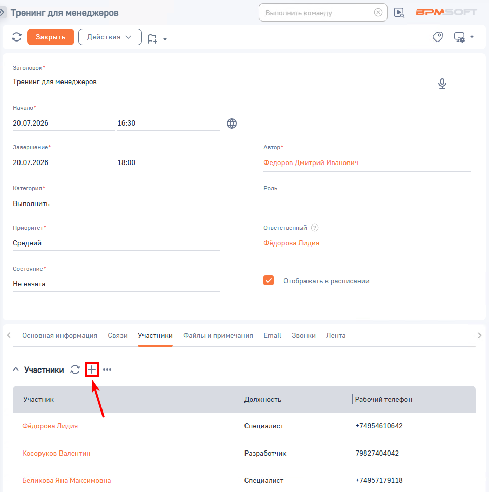Click phone number +74957179118
Viewport: 489px width, 492px height.
click(x=379, y=480)
